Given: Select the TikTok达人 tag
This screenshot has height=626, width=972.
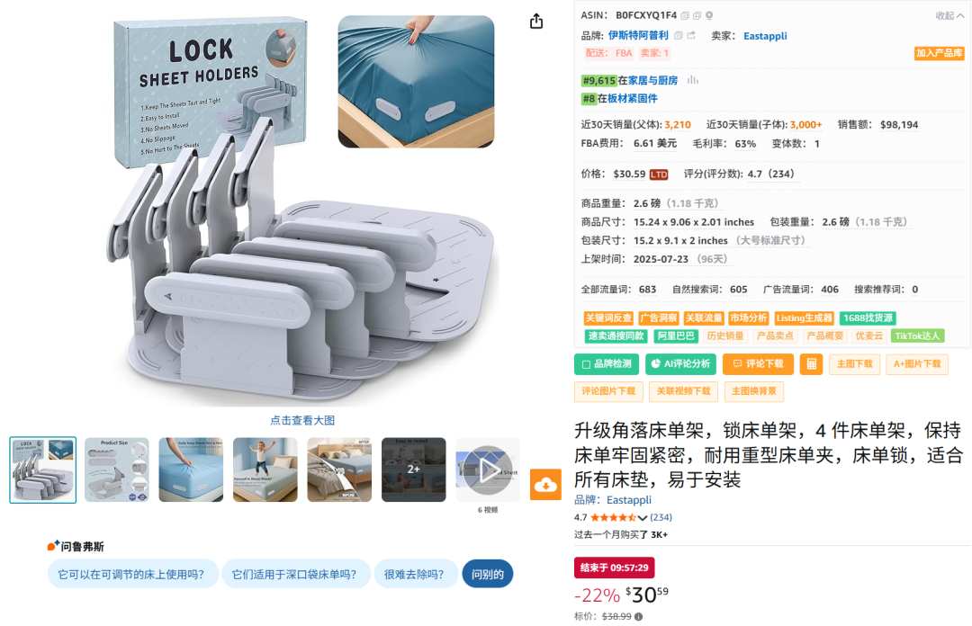Looking at the screenshot, I should 917,335.
